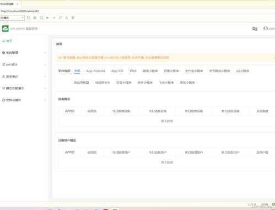Expand the 静态功能演示 menu chevron
This screenshot has width=275, height=210.
click(x=45, y=88)
